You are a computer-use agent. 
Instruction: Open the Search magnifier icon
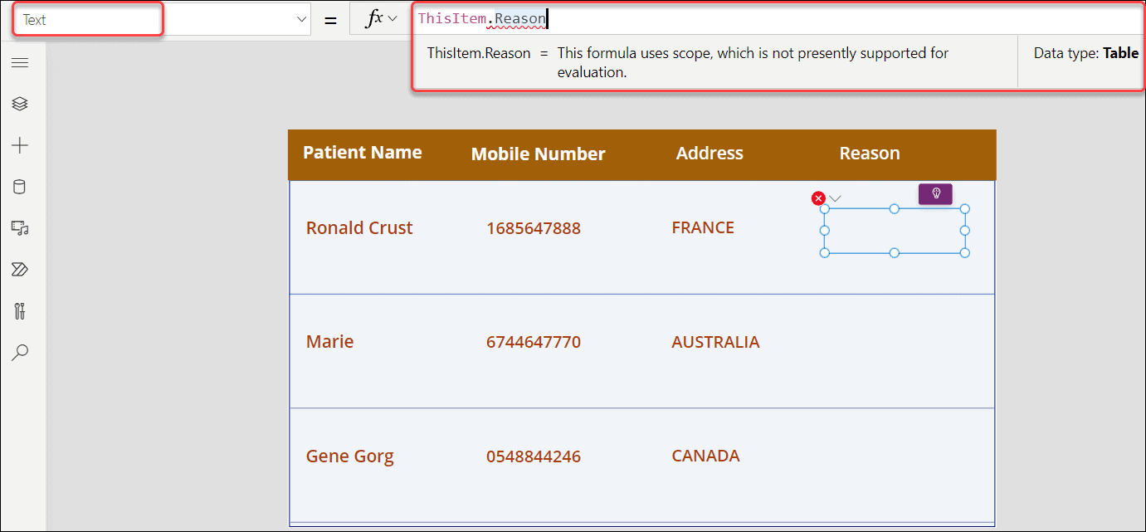click(20, 353)
